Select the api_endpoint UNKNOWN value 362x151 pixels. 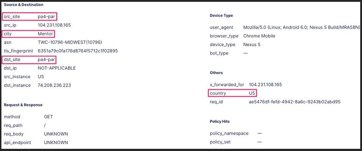pos(56,143)
